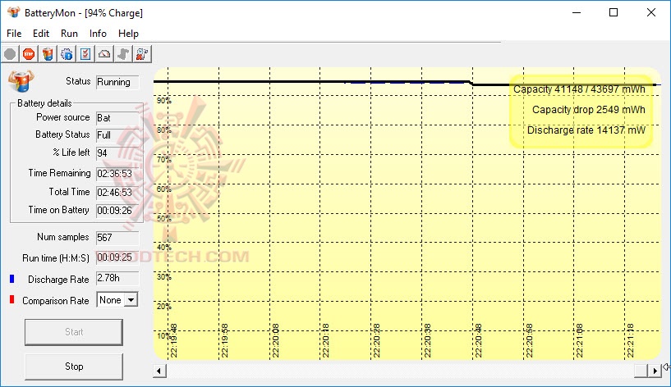Open the Run menu
671x387 pixels.
coord(69,34)
